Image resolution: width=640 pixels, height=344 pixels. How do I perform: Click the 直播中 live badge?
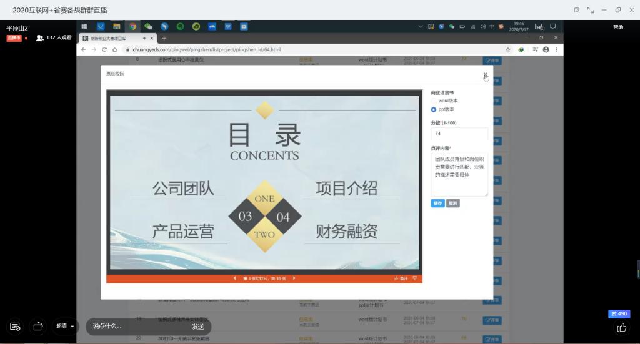(x=14, y=38)
